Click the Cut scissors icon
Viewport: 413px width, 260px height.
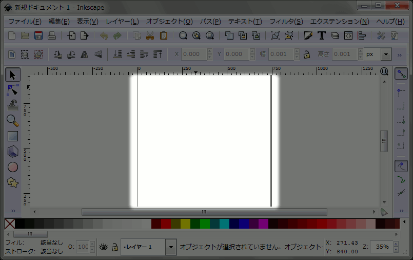pyautogui.click(x=150, y=35)
